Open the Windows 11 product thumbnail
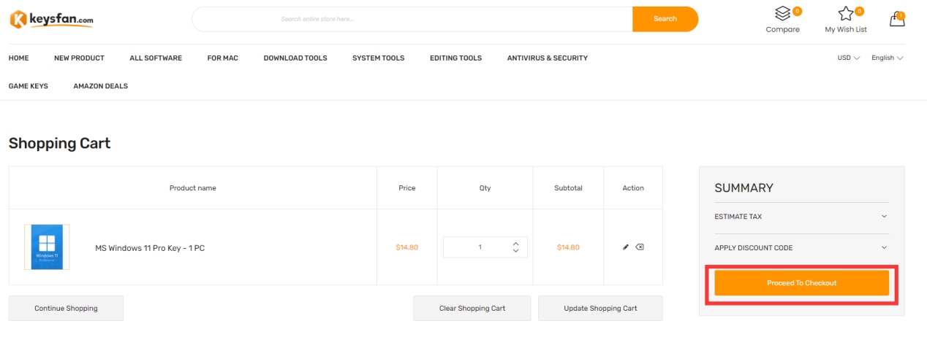Viewport: 927px width, 356px height. coord(47,247)
